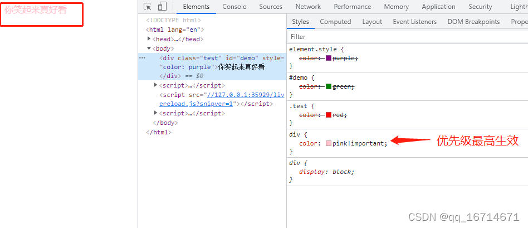Expand the first collapsed script node
Viewport: 528px width, 228px height.
point(155,85)
